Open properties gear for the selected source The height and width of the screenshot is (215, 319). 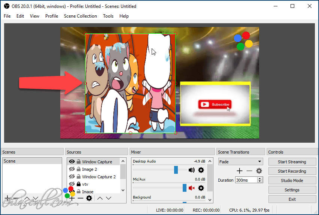click(x=89, y=198)
